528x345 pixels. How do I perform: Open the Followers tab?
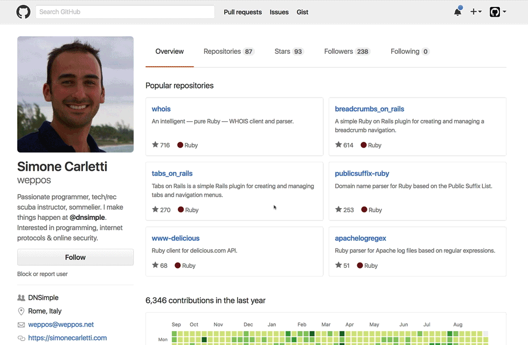tap(346, 52)
